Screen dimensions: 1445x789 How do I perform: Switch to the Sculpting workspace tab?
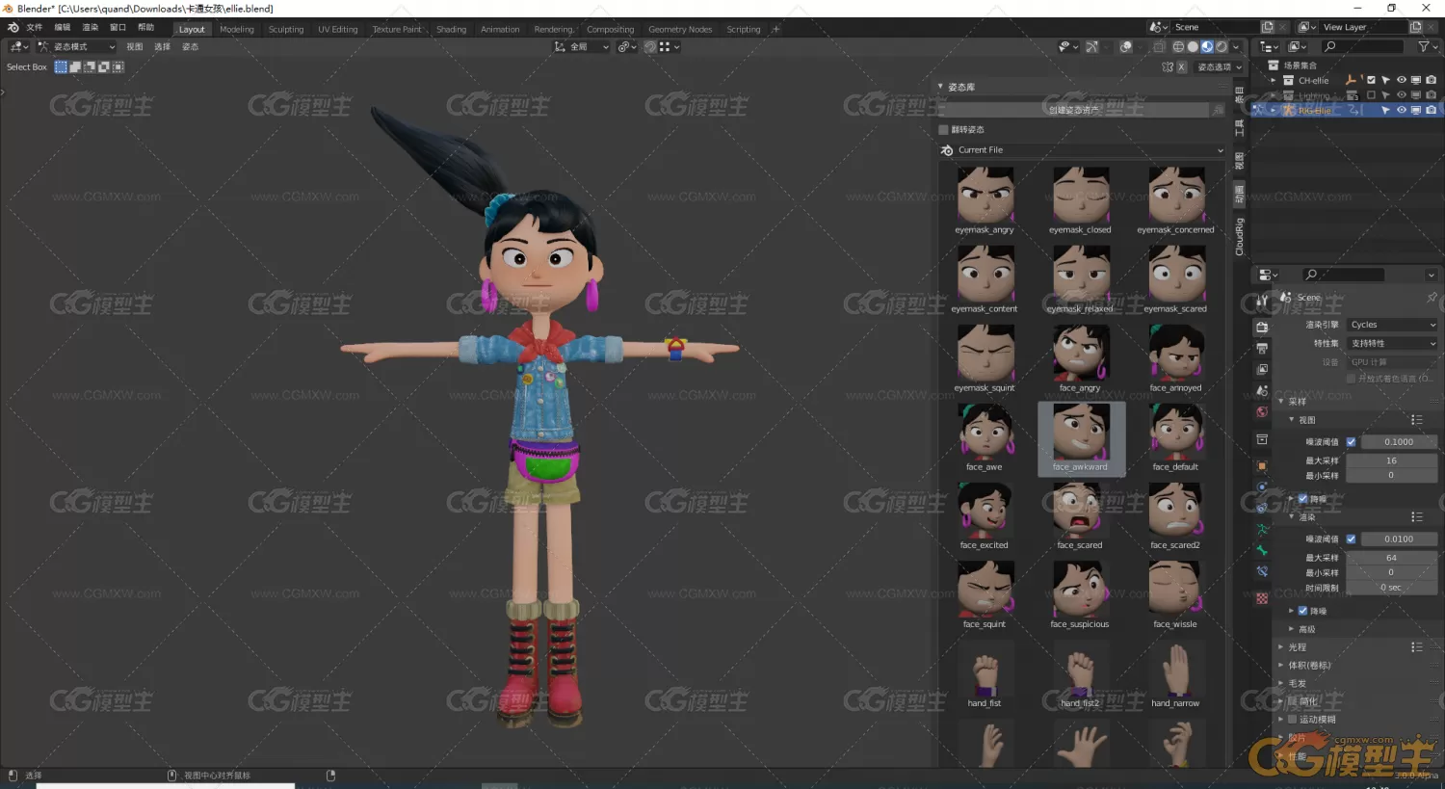pyautogui.click(x=286, y=29)
